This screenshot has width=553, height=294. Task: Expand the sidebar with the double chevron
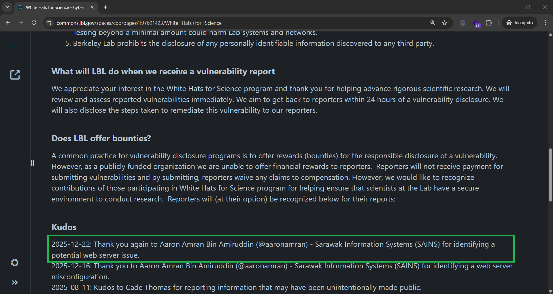(15, 282)
